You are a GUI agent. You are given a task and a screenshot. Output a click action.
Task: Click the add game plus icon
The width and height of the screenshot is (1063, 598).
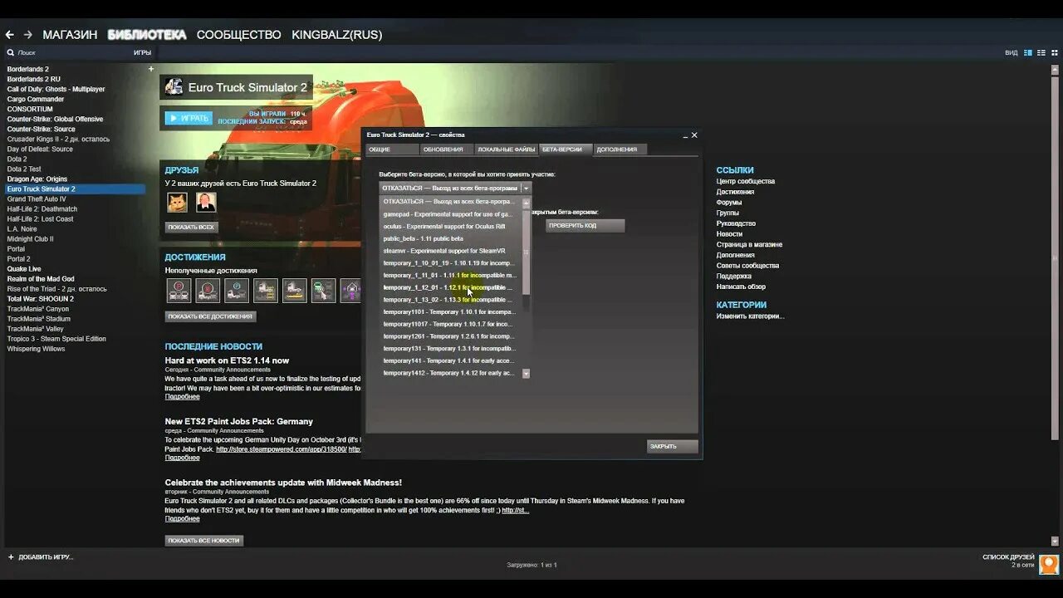pos(11,556)
